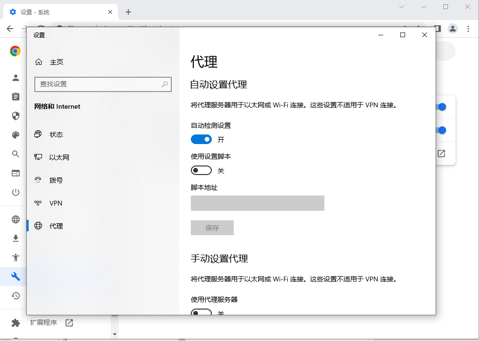Click Chrome's back arrow button

coord(10,29)
